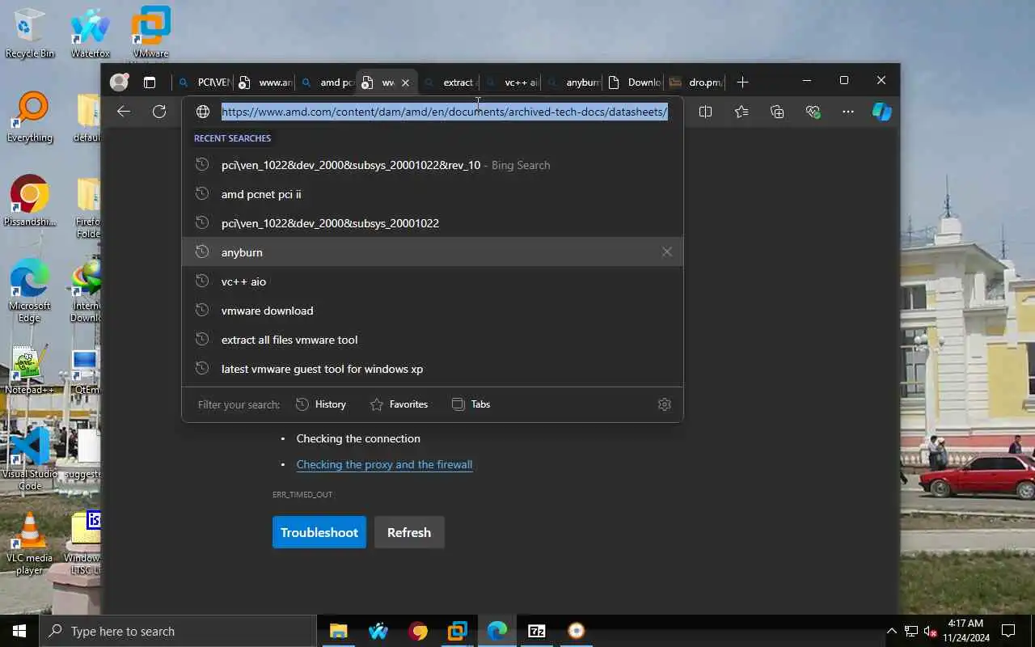Open Browser essentials heart icon
This screenshot has width=1035, height=647.
click(813, 112)
